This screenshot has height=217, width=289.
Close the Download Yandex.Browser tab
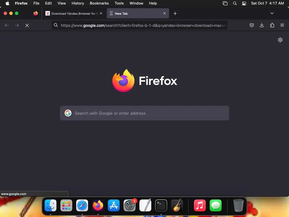[101, 13]
